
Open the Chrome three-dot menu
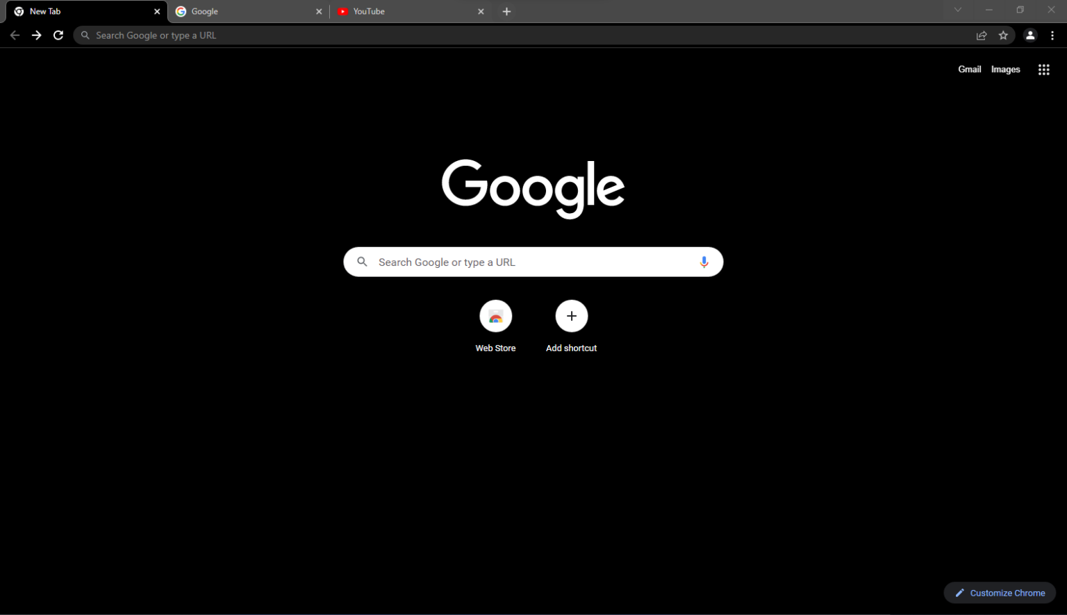pos(1052,35)
